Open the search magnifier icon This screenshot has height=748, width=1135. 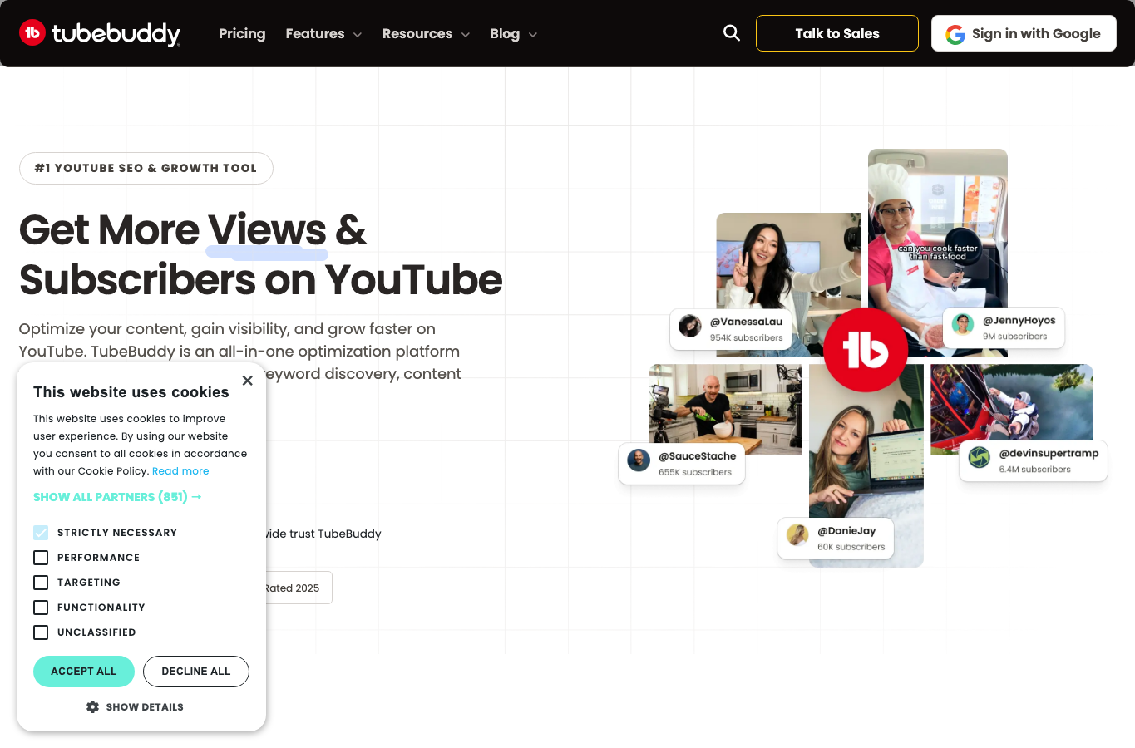(732, 32)
